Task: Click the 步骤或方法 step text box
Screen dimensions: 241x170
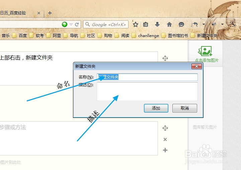Action: [79, 138]
